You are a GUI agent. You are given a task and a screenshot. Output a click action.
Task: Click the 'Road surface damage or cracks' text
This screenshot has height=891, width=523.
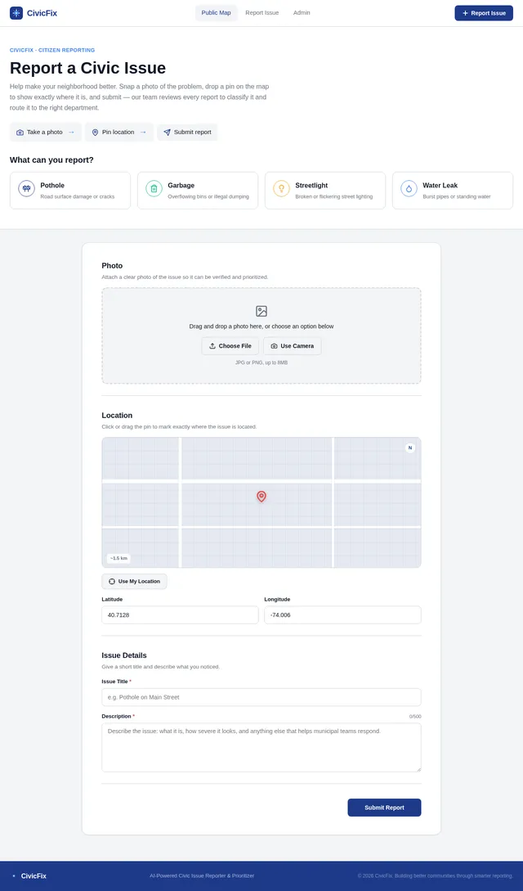click(77, 196)
